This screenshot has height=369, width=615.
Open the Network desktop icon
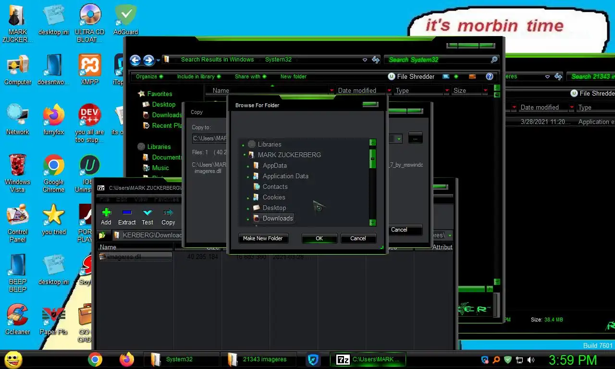point(18,120)
